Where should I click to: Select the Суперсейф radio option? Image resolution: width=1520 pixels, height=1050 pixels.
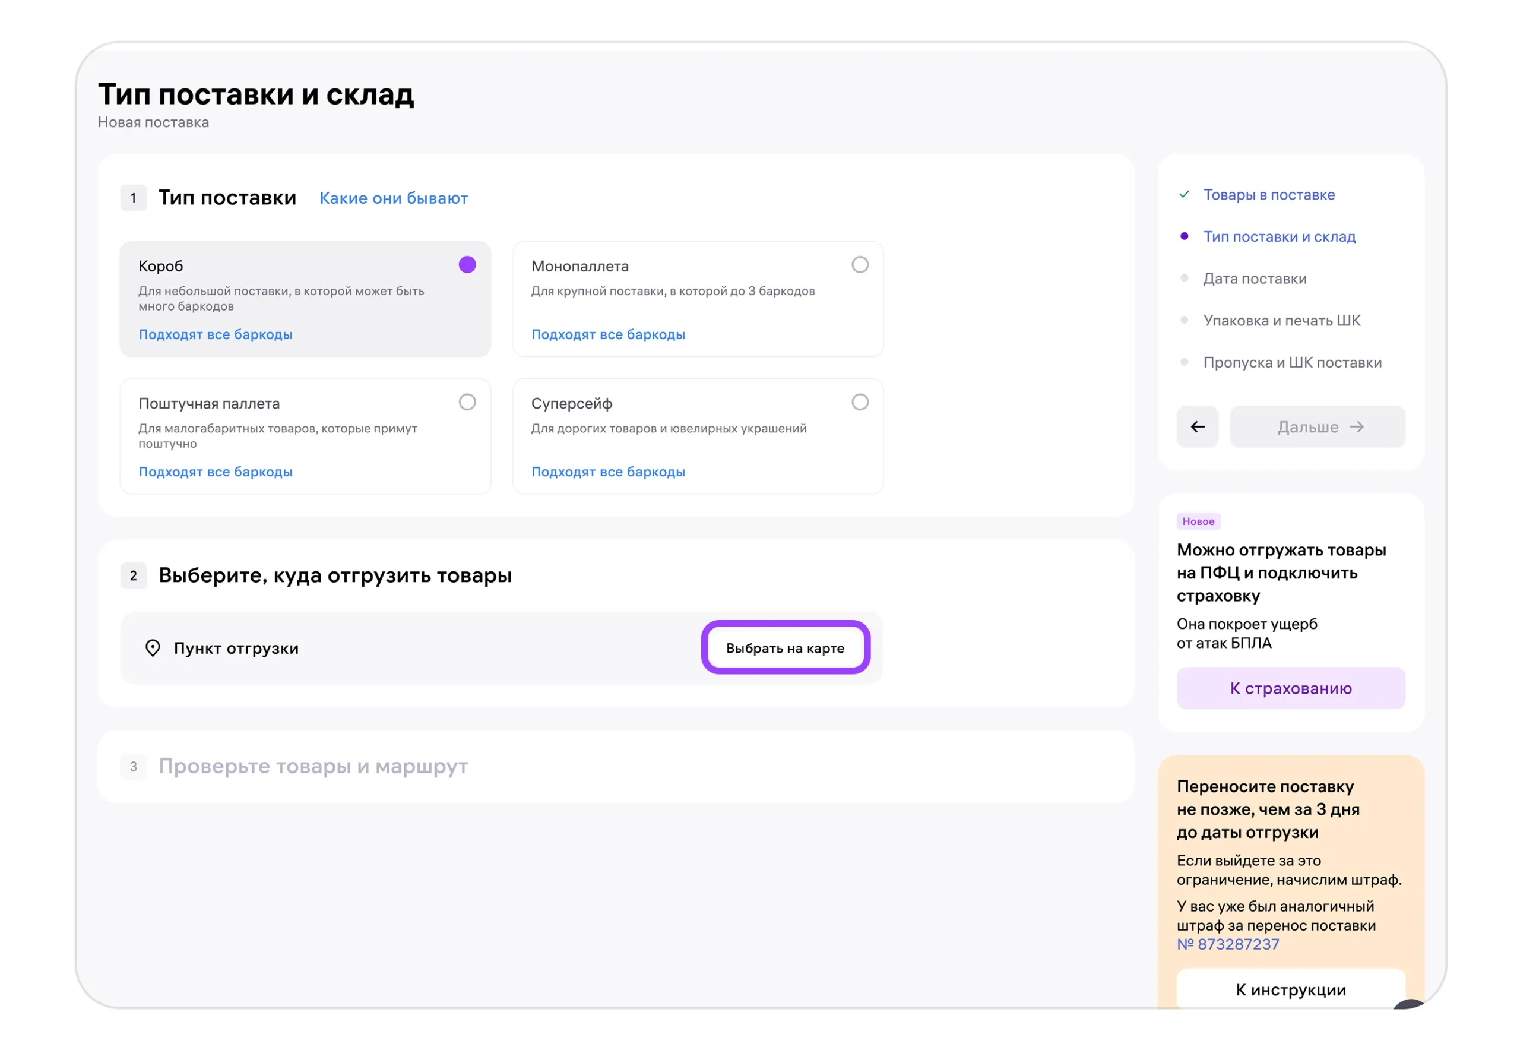tap(860, 403)
